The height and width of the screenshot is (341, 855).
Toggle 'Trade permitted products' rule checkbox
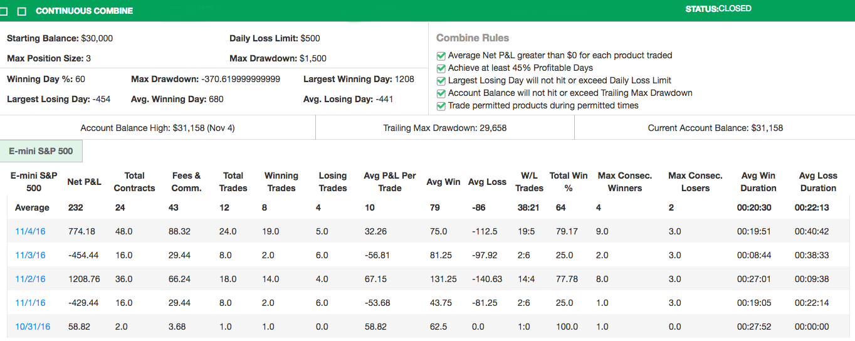(441, 106)
